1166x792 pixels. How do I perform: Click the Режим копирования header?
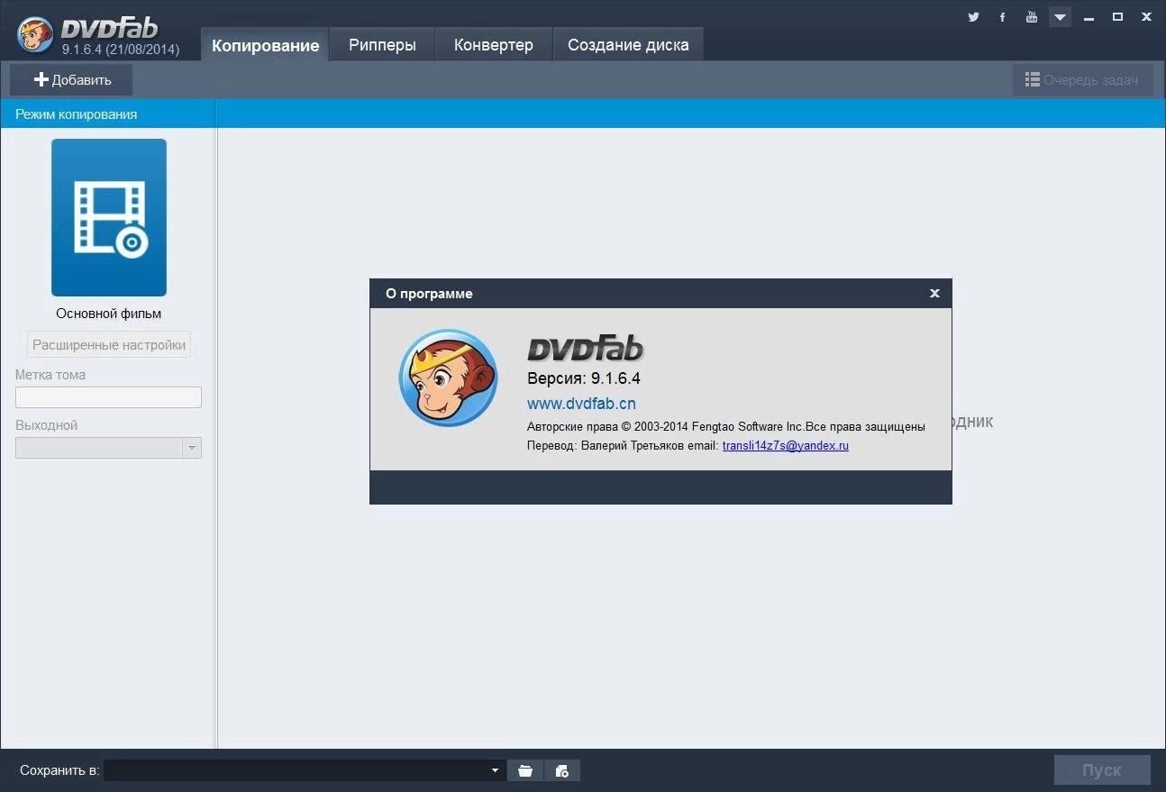[77, 114]
